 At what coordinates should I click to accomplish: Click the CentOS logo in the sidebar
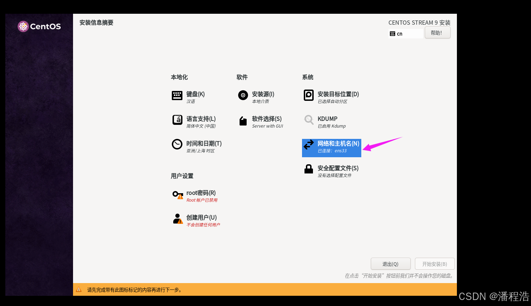39,26
